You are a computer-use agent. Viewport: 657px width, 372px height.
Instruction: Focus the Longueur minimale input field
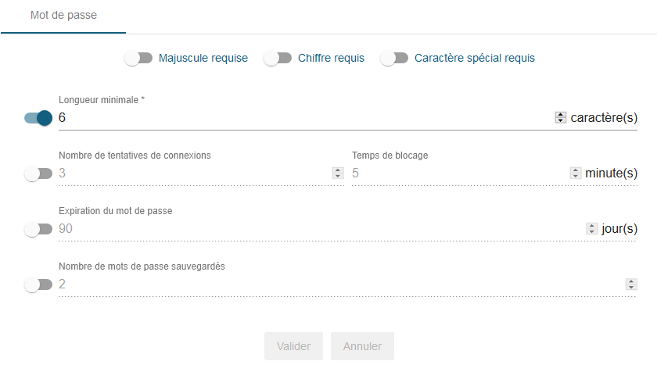(x=297, y=118)
